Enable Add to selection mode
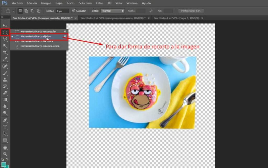Image resolution: width=268 pixels, height=168 pixels. (26, 11)
